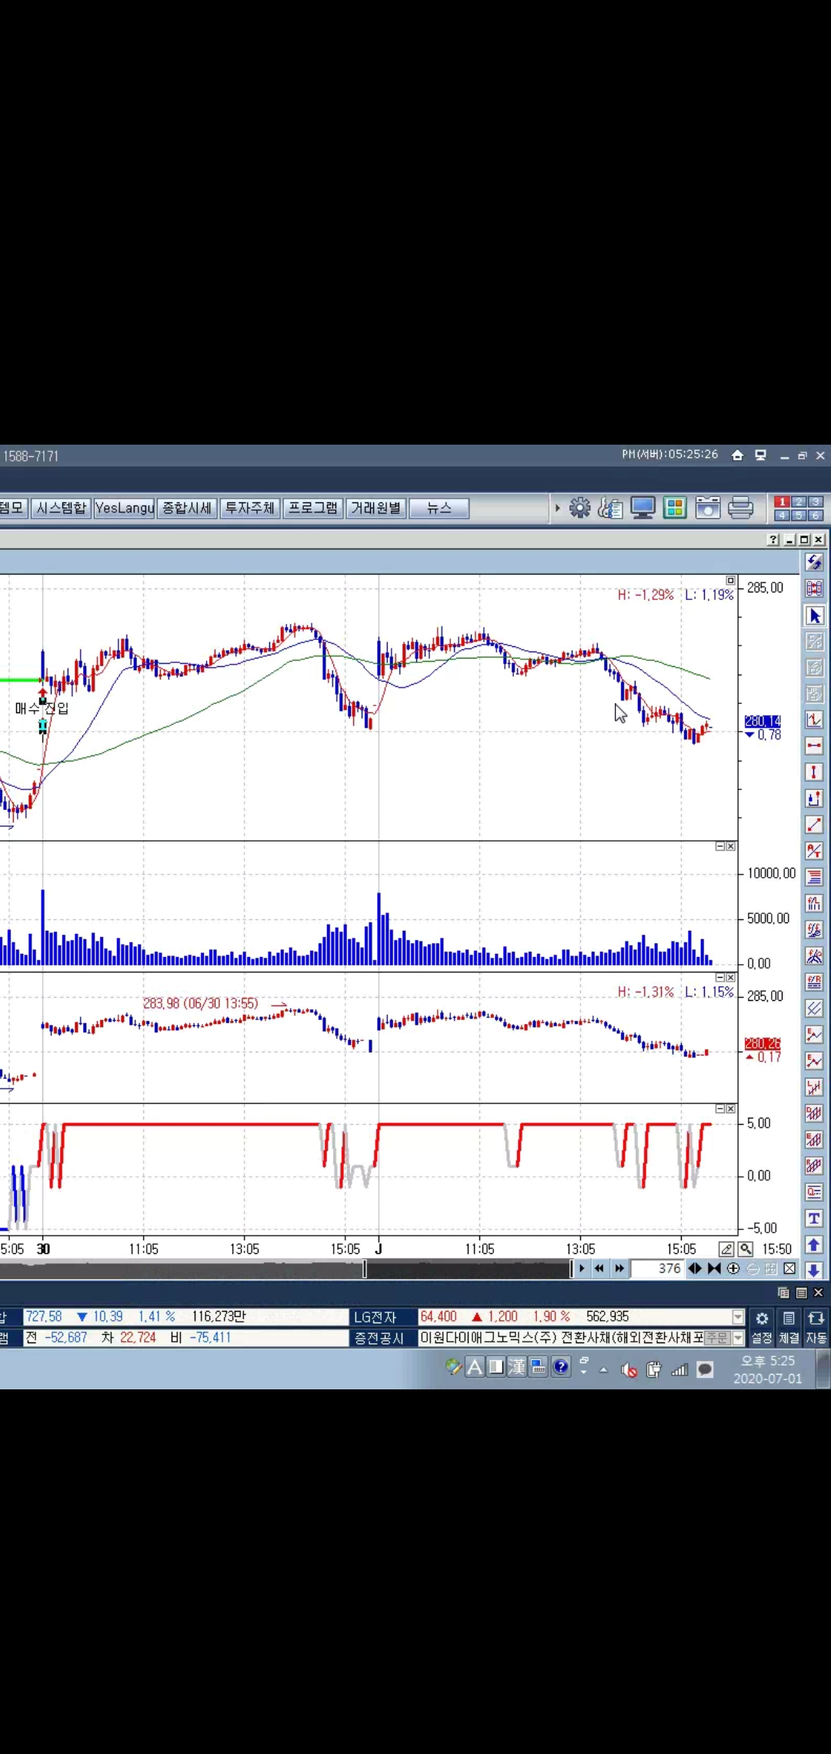Expand the 증전공시 news dropdown arrow
The width and height of the screenshot is (831, 1754).
click(738, 1338)
